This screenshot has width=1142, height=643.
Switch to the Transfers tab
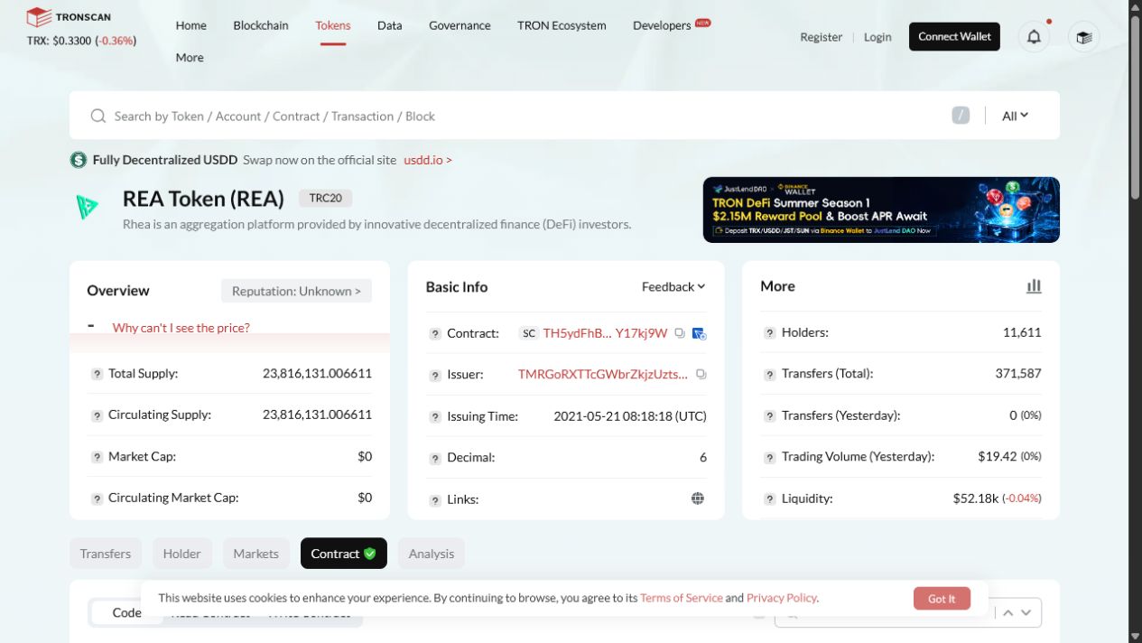coord(106,554)
